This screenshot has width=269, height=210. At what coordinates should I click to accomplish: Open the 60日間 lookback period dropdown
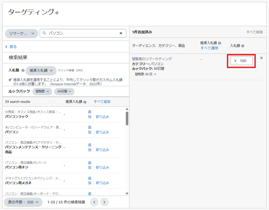pyautogui.click(x=64, y=91)
